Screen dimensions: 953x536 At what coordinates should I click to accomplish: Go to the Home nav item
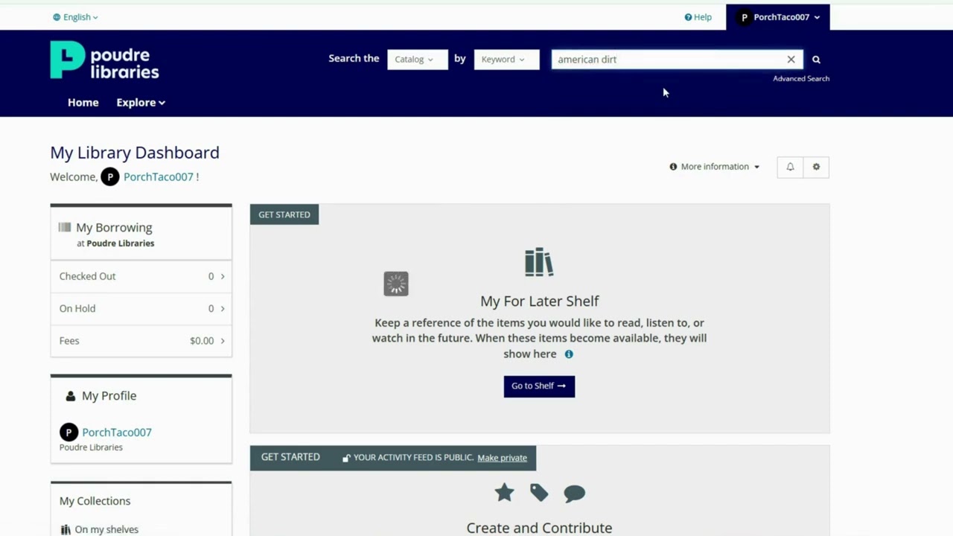(83, 103)
